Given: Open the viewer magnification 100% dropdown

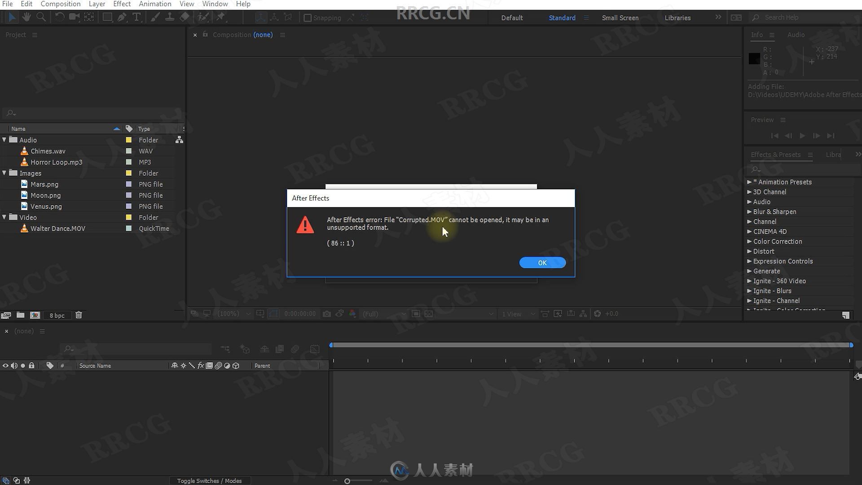Looking at the screenshot, I should pyautogui.click(x=233, y=314).
